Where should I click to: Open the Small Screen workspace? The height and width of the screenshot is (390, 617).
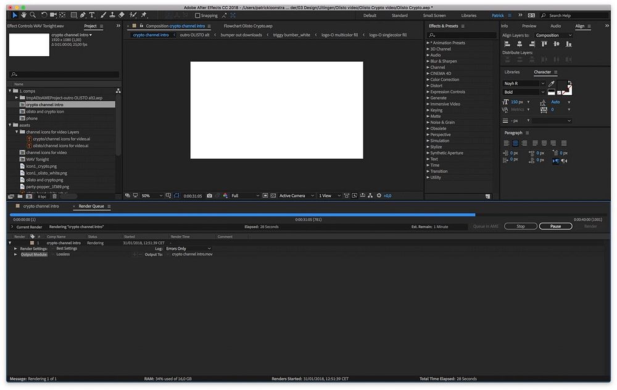434,15
